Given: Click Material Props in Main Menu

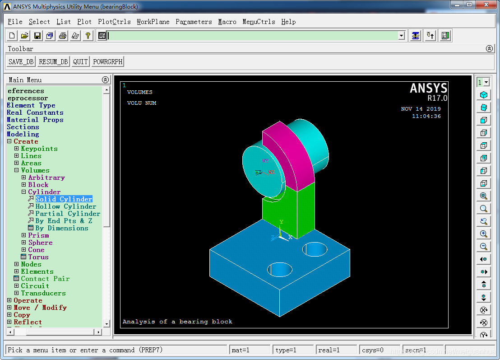Looking at the screenshot, I should tap(35, 120).
